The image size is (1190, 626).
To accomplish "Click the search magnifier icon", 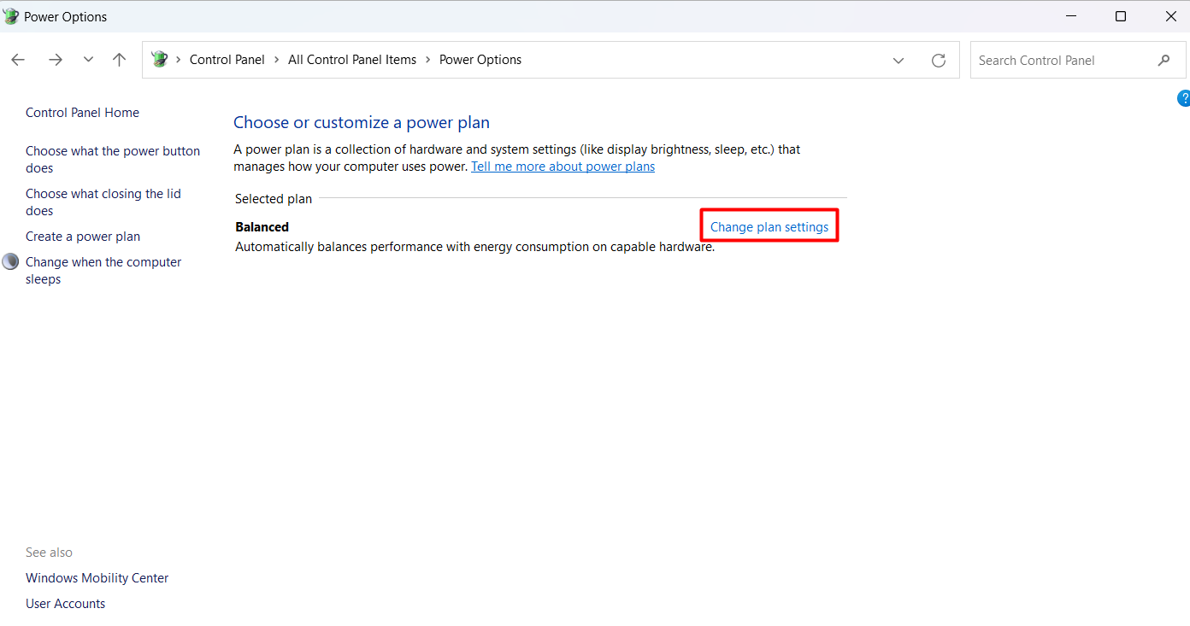I will coord(1163,60).
